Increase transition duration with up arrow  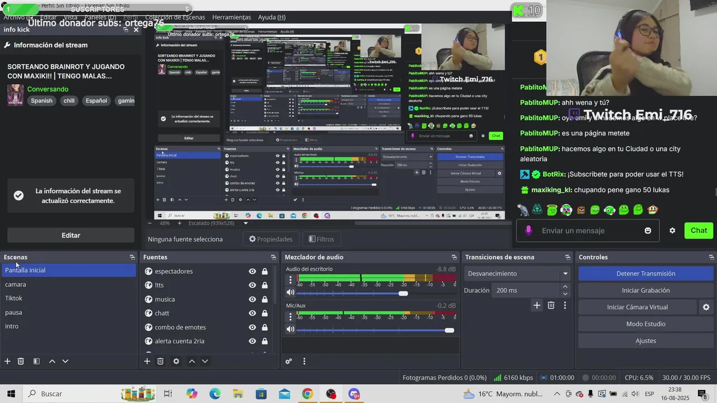(x=565, y=287)
